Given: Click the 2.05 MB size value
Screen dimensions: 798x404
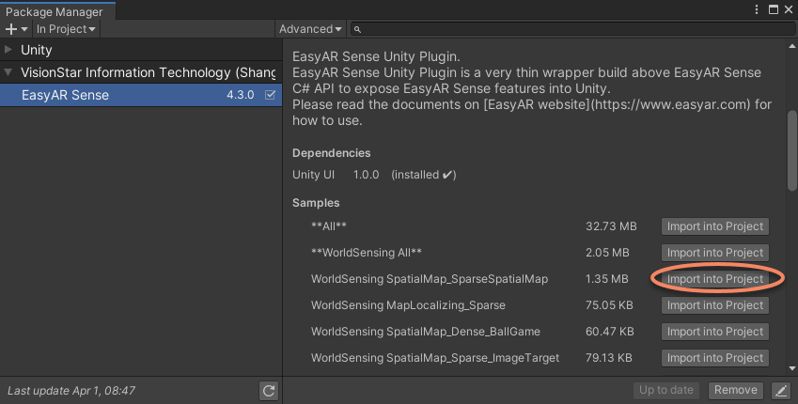Looking at the screenshot, I should click(x=607, y=253).
